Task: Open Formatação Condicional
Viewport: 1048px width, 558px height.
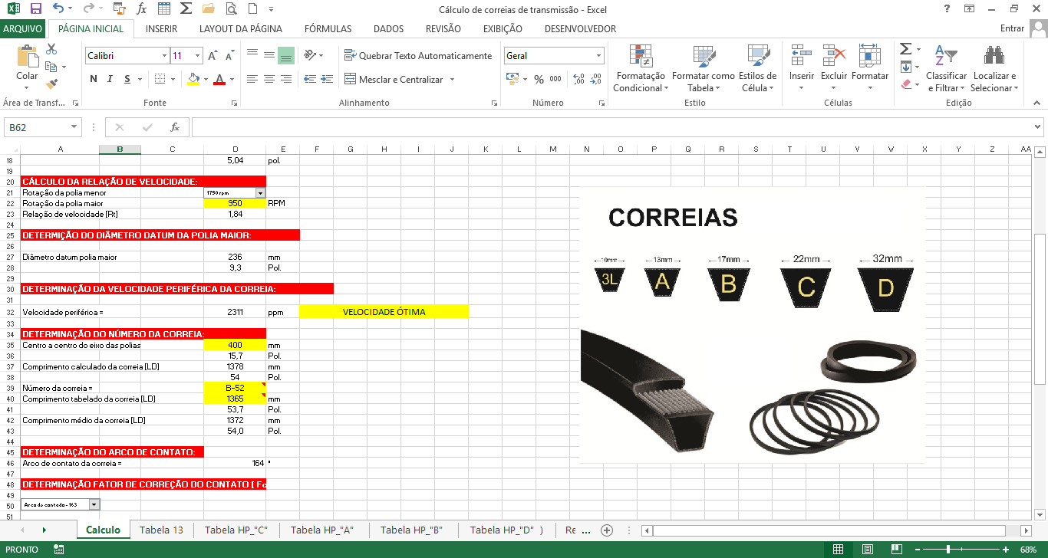Action: click(641, 69)
